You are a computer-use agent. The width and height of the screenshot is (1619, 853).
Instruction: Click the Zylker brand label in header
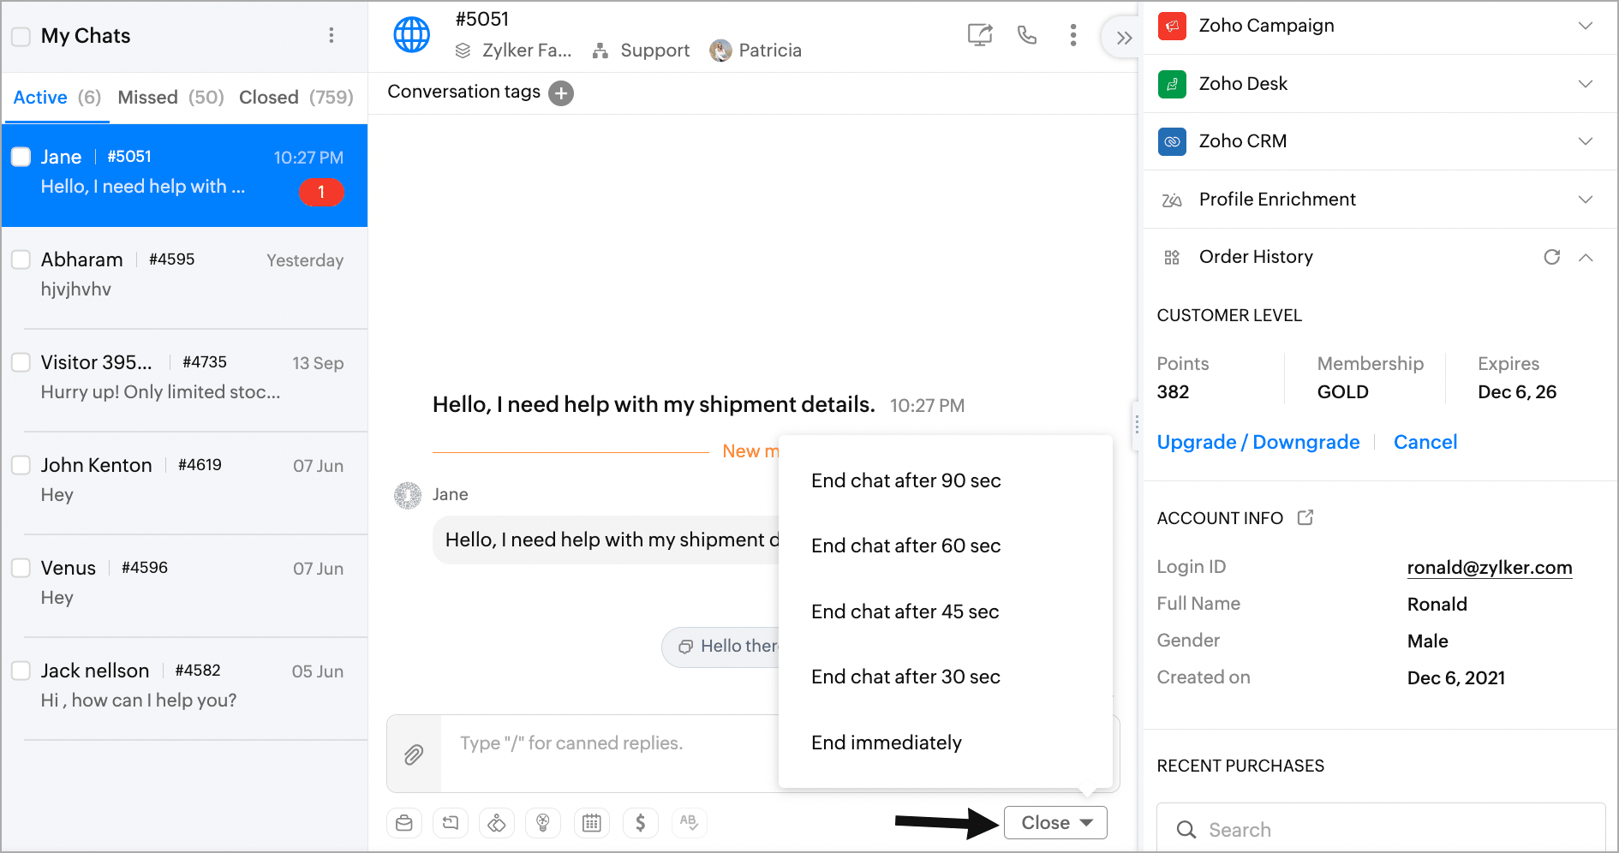click(x=526, y=51)
